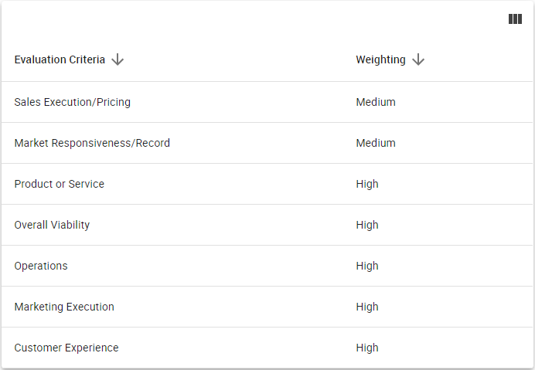Open the column chooser icon

[x=515, y=19]
